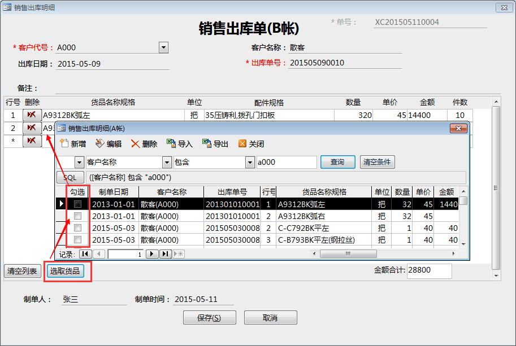The height and width of the screenshot is (346, 516).
Task: Click the 删除 red X toolbar icon
Action: tap(136, 144)
